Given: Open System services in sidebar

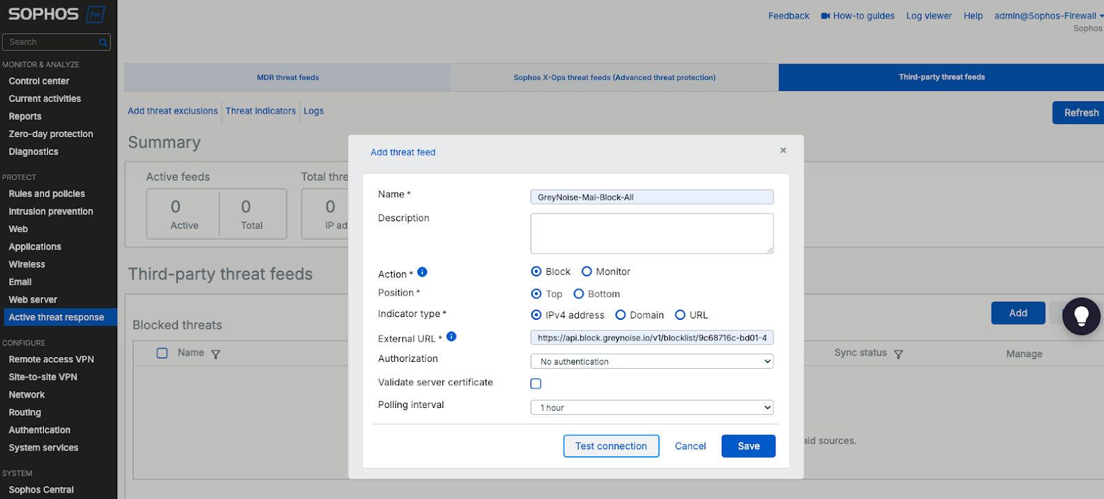Looking at the screenshot, I should pyautogui.click(x=43, y=447).
